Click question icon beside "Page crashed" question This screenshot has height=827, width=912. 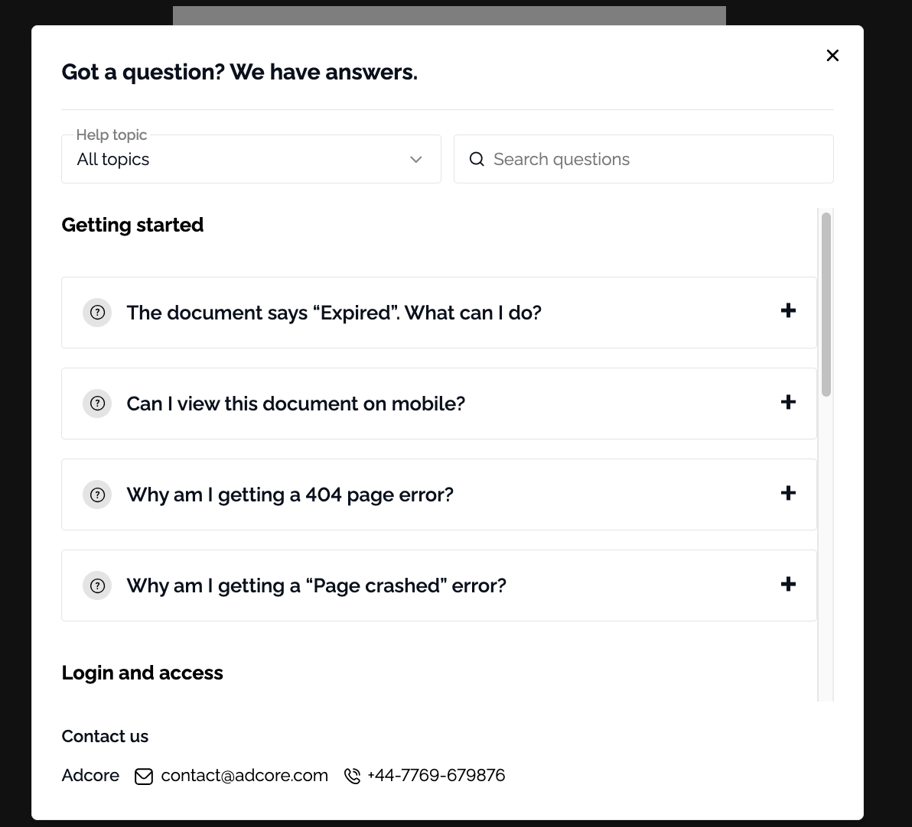97,585
